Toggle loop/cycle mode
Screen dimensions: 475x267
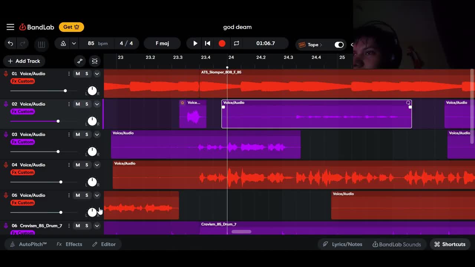click(x=236, y=43)
